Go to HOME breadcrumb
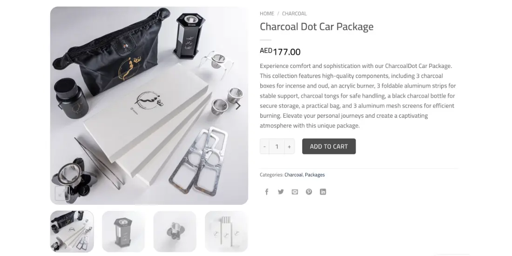512x256 pixels. pos(267,13)
